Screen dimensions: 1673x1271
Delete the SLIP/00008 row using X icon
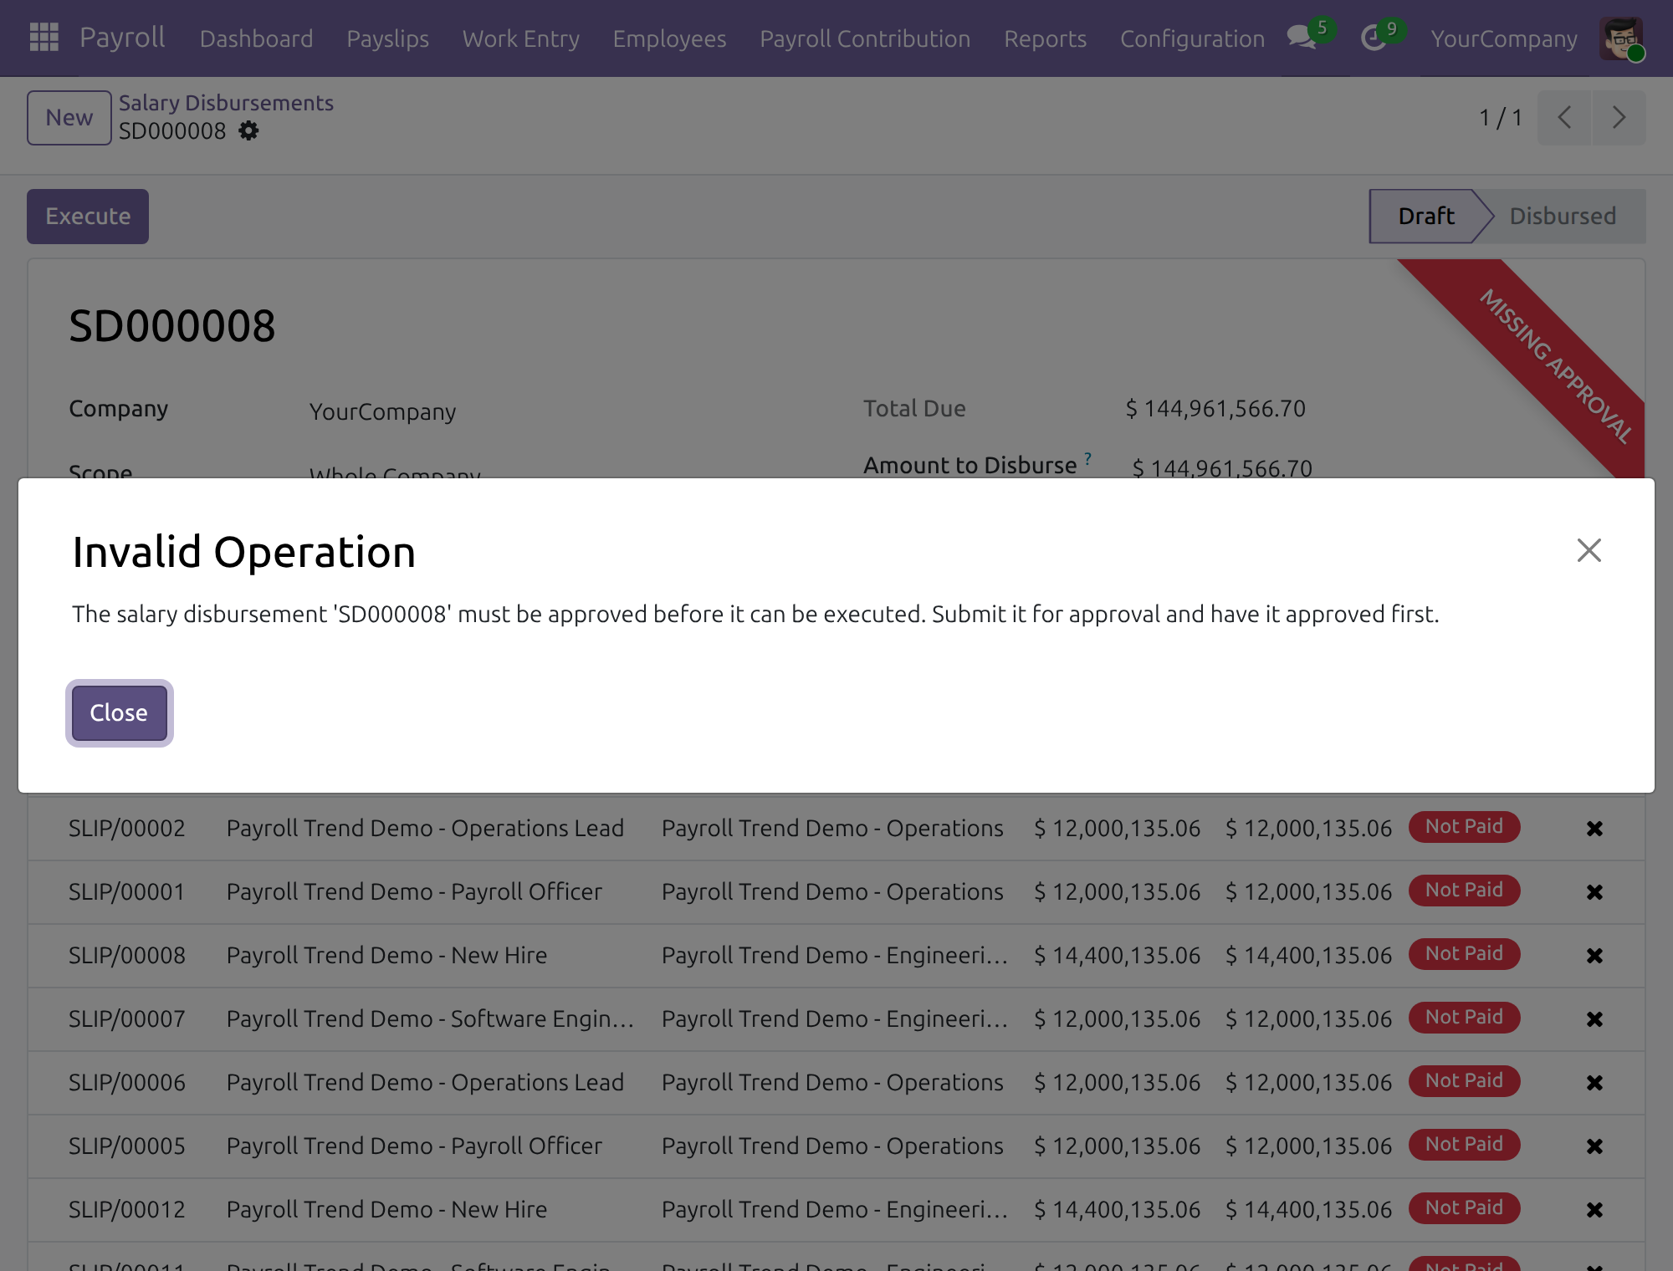pyautogui.click(x=1594, y=956)
